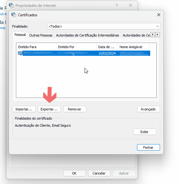Viewport: 180px width, 184px height.
Task: Click the Exportar... button
Action: 49,109
